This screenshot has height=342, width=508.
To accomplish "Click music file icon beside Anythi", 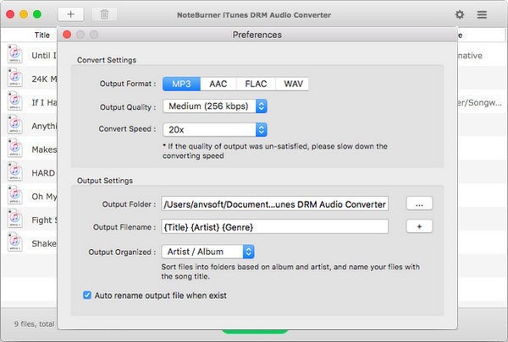I will click(x=15, y=124).
